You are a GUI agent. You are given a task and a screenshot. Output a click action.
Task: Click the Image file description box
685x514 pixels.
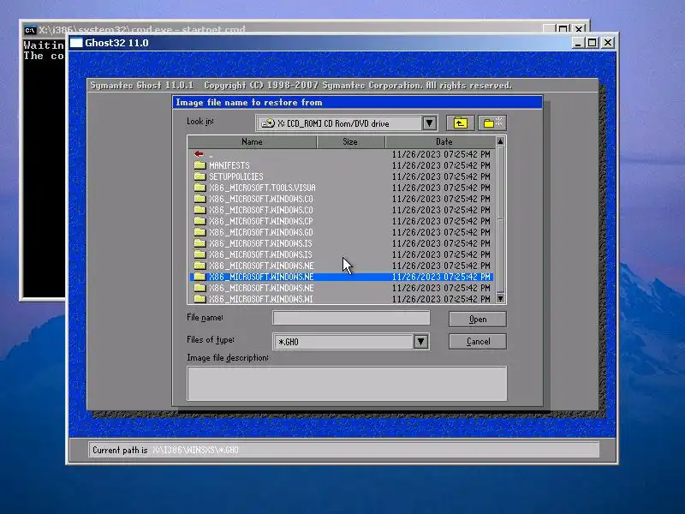tap(347, 383)
